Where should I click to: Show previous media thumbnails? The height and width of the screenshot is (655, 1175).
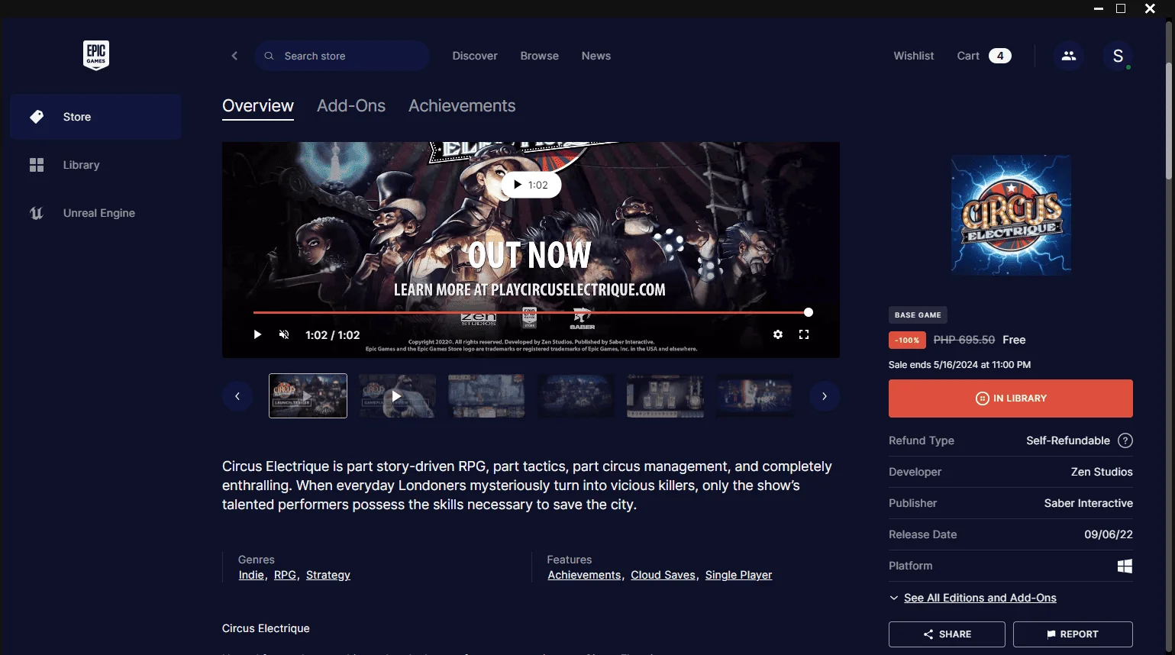[237, 396]
